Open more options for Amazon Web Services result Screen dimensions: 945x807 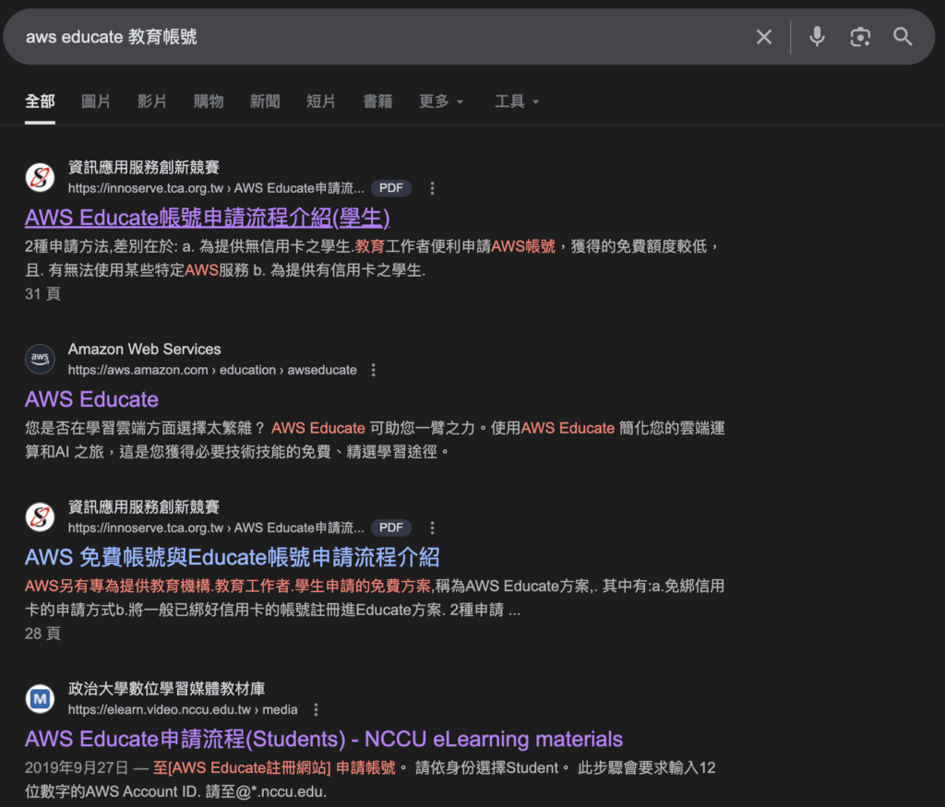pyautogui.click(x=374, y=370)
